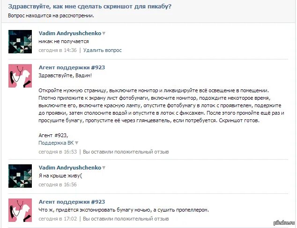Click the 'Агент поддержки #923' name in the 16:53 reply
Screen dimensions: 297x228
pyautogui.click(x=71, y=67)
